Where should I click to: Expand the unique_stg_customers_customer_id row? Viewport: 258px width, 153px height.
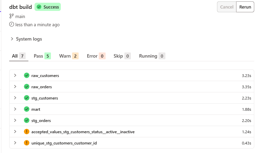pos(15,143)
